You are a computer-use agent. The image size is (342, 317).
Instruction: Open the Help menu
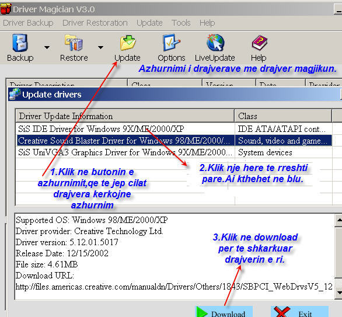coord(207,23)
